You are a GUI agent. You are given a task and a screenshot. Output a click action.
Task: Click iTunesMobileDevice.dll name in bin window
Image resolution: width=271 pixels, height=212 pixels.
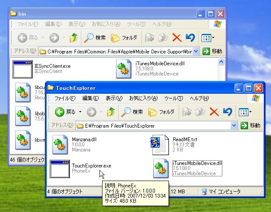[160, 64]
